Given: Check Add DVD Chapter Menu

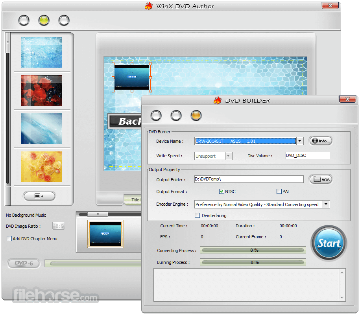Looking at the screenshot, I should coord(9,239).
